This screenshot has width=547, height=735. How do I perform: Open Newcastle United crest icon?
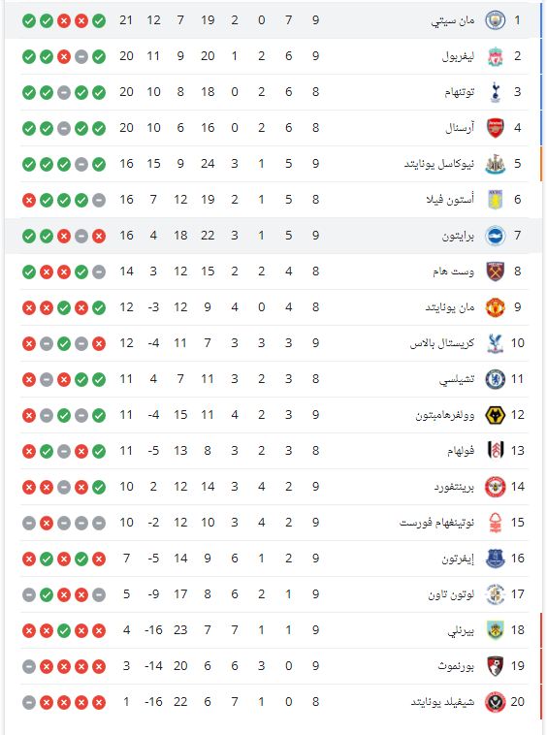[x=495, y=164]
